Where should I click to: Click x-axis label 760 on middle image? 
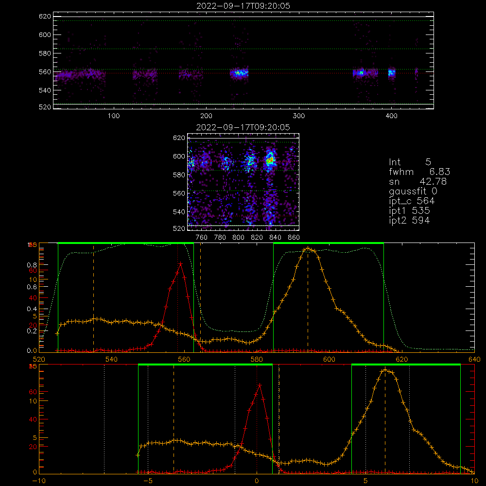(202, 238)
